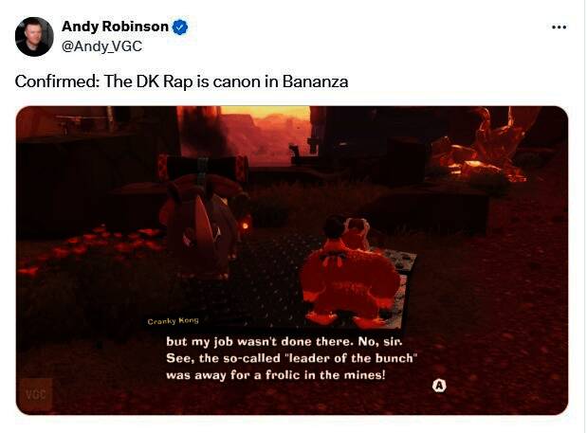The width and height of the screenshot is (587, 433).
Task: Click the tweet text about DK Rap
Action: tap(181, 81)
